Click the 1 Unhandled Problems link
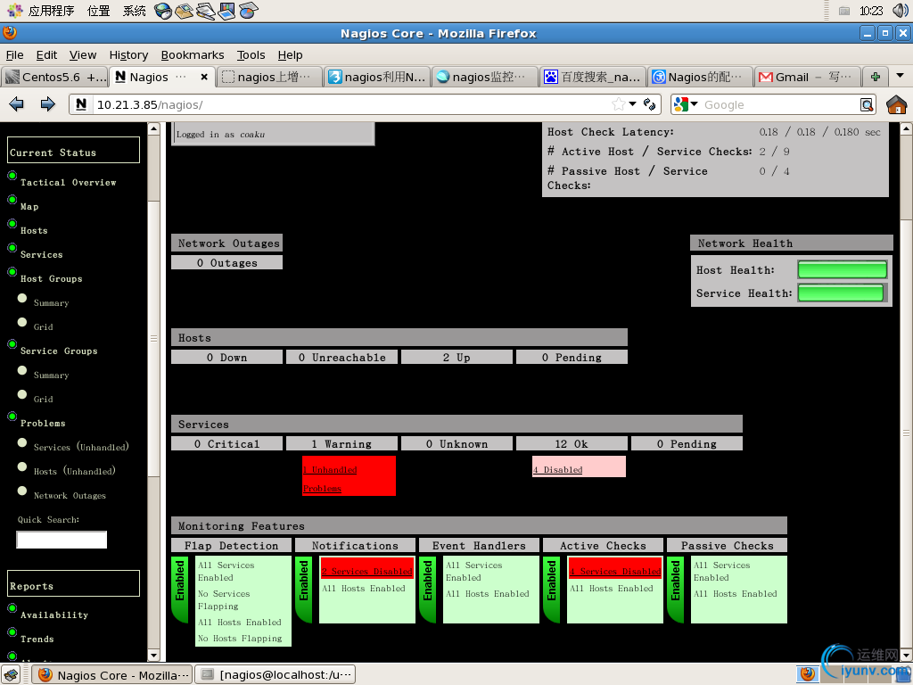Image resolution: width=913 pixels, height=685 pixels. (x=330, y=479)
